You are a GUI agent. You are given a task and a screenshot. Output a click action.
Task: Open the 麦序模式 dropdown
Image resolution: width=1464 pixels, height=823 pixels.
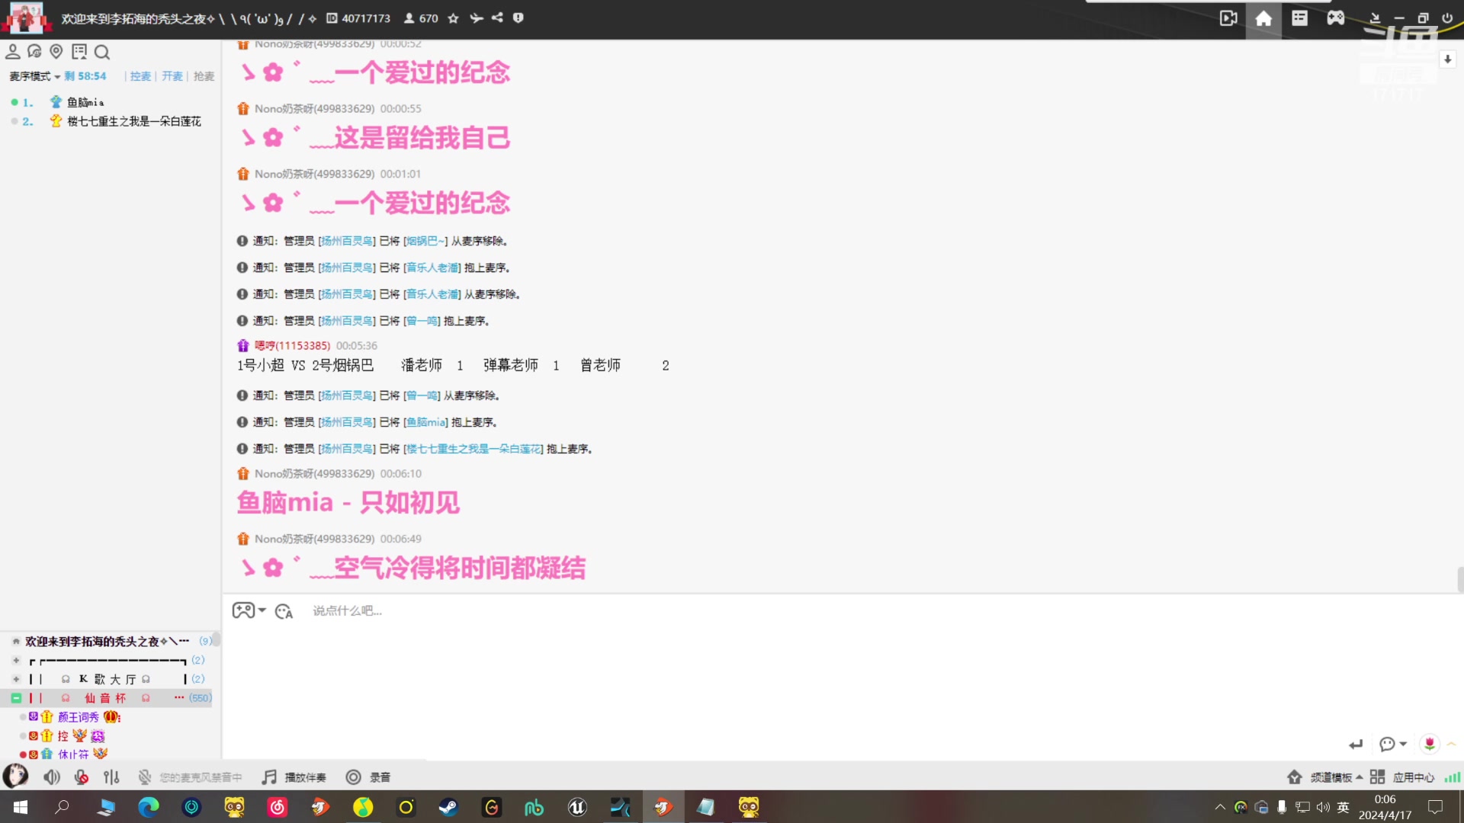34,76
